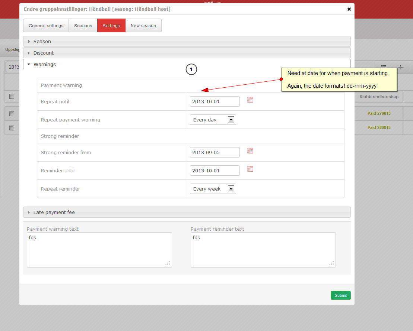
Task: Expand the Discount section
Action: tap(44, 53)
